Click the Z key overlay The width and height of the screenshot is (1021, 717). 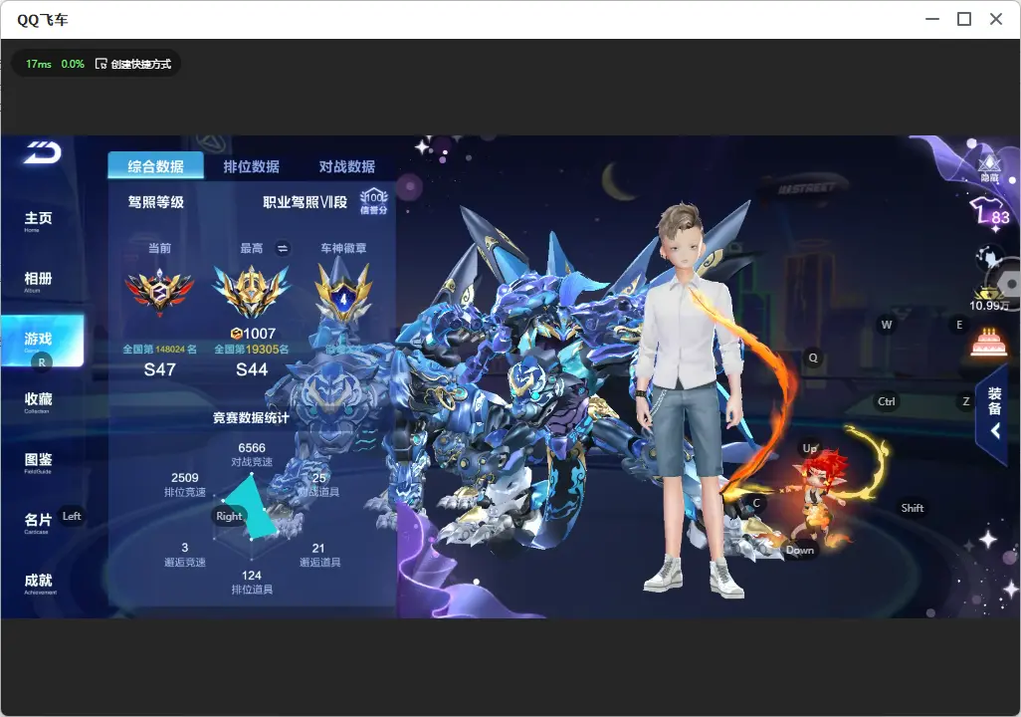[966, 401]
